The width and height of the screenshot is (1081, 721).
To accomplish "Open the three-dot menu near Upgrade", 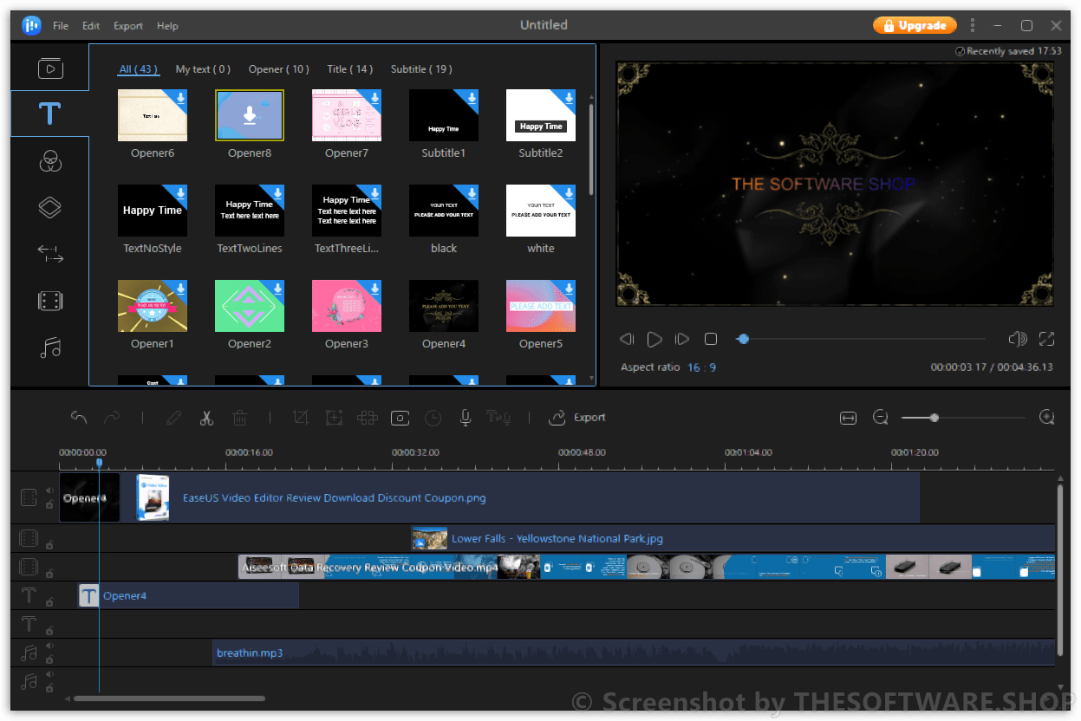I will [x=973, y=25].
